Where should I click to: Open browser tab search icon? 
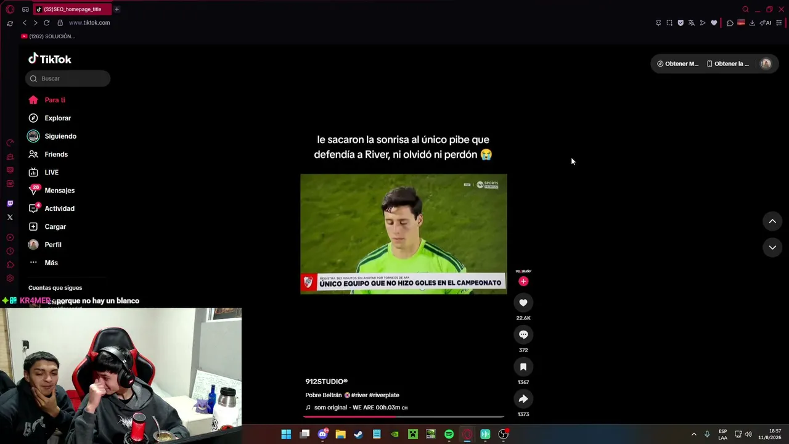[x=745, y=9]
